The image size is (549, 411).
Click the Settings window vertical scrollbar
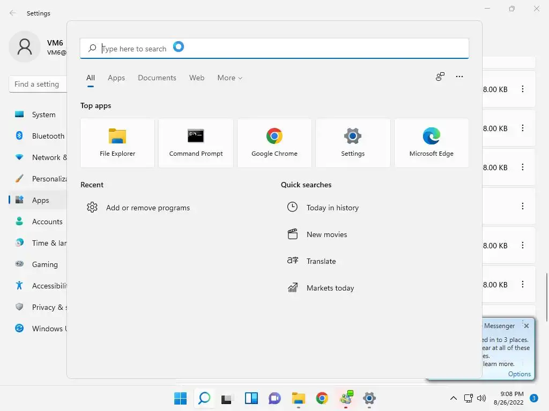coord(546,297)
